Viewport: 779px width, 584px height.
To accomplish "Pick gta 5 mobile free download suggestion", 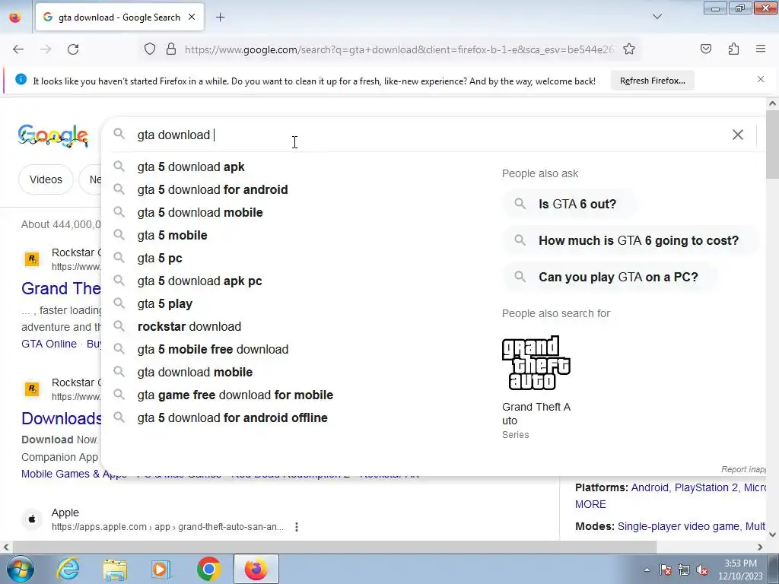I will click(213, 350).
